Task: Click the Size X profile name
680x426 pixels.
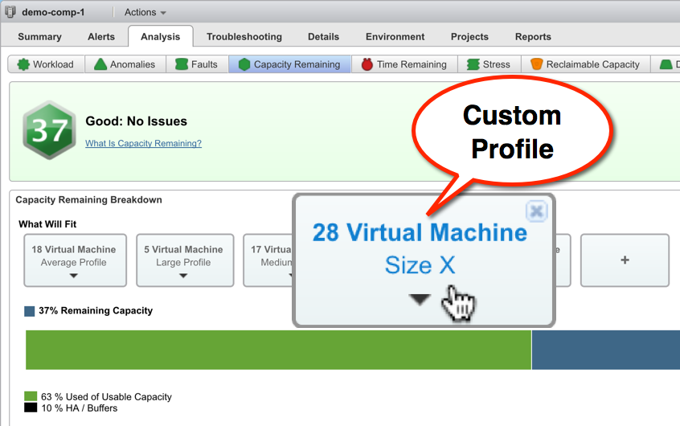Action: pyautogui.click(x=420, y=264)
